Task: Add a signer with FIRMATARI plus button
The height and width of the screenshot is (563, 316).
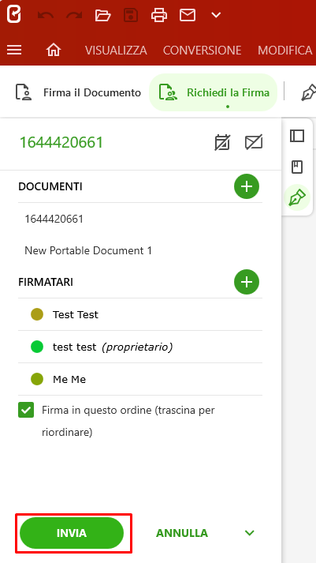Action: (x=247, y=282)
